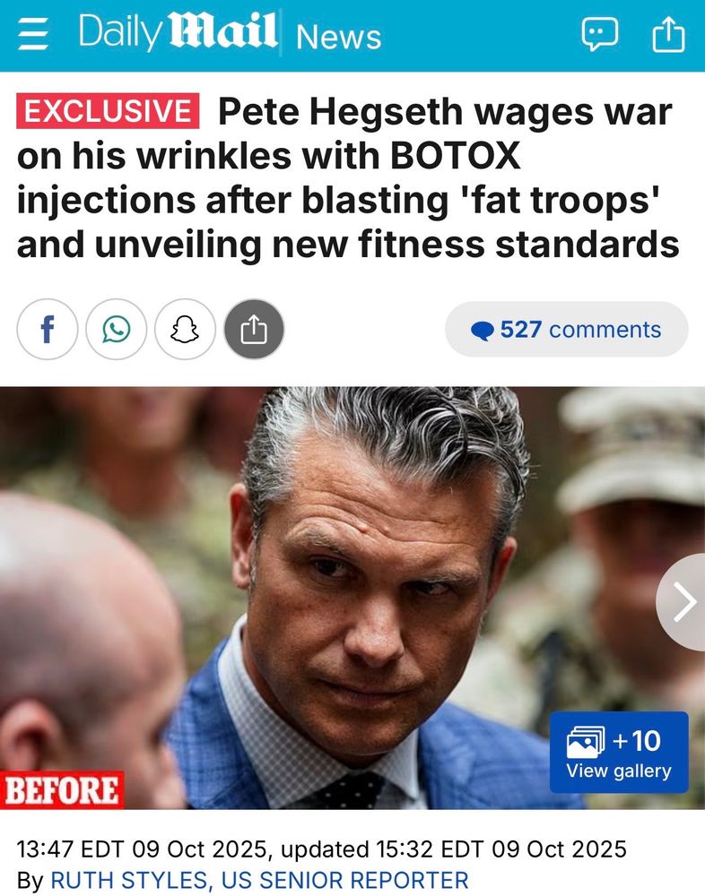Tap the Pete Hegseth BOTOX headline
Screen dimensions: 705x896
point(349,178)
